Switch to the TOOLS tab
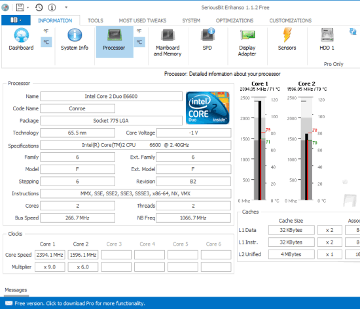360x309 pixels. point(96,21)
